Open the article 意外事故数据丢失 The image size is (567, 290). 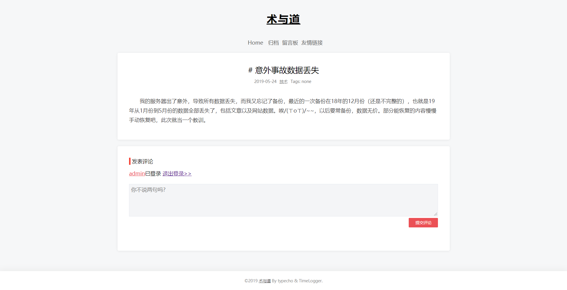pyautogui.click(x=287, y=70)
